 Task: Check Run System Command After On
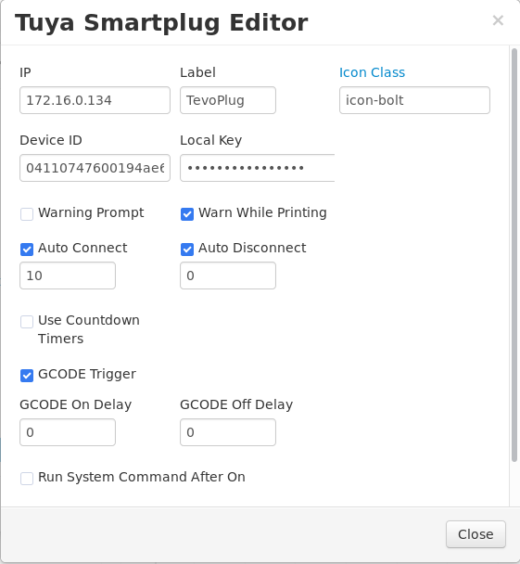point(27,479)
